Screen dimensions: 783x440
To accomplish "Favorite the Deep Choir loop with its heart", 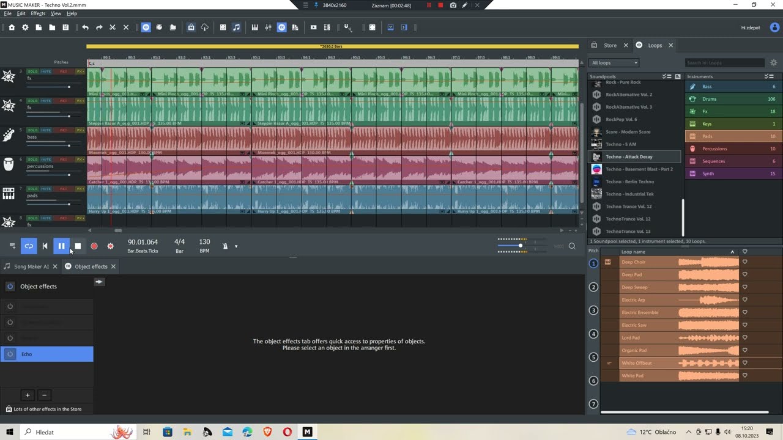I will 744,262.
